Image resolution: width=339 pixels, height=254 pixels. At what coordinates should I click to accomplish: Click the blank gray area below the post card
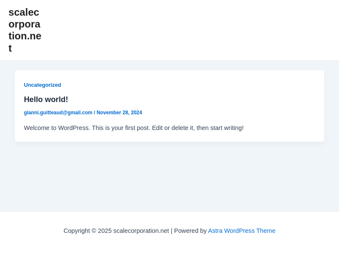pyautogui.click(x=169, y=178)
